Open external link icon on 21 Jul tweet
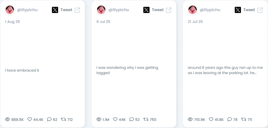268x128 pixels. 260,10
